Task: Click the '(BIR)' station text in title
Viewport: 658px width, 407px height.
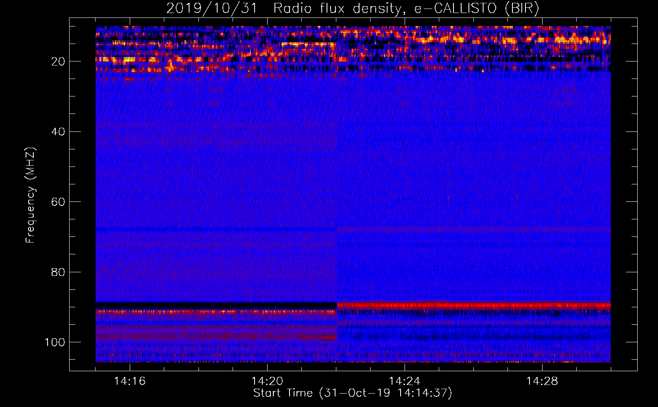Action: [x=522, y=8]
